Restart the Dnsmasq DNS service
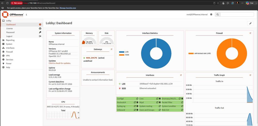258x126 pixels. click(180, 98)
